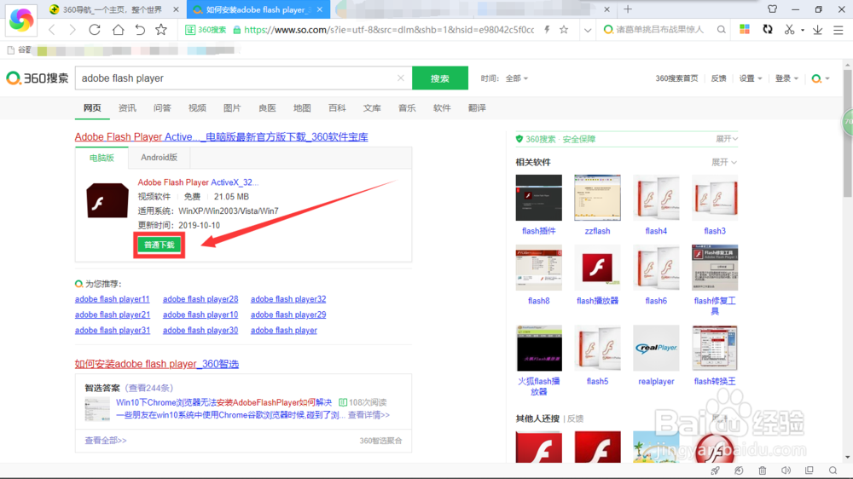Click the zoom magnifier in status bar
The image size is (853, 479).
(833, 470)
